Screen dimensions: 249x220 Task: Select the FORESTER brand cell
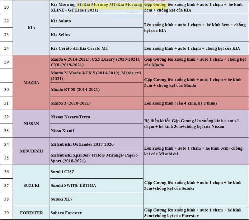(31, 213)
